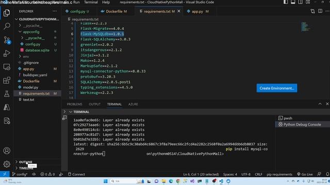
Task: Open database.sqlite in the explorer
Action: pos(37,50)
